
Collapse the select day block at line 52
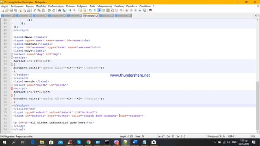pyautogui.click(x=12, y=54)
